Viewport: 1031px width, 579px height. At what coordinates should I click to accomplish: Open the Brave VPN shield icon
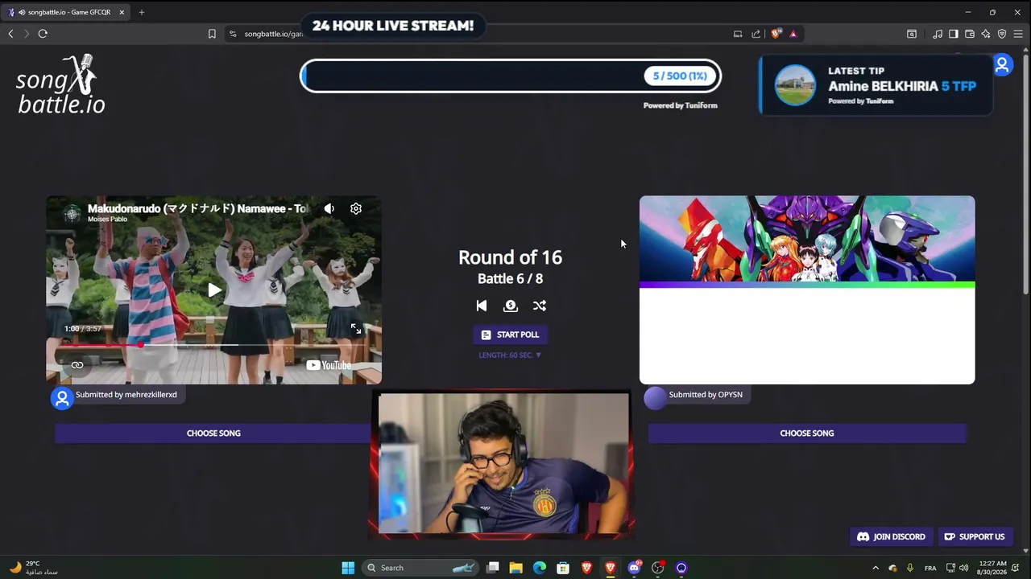(x=1002, y=34)
